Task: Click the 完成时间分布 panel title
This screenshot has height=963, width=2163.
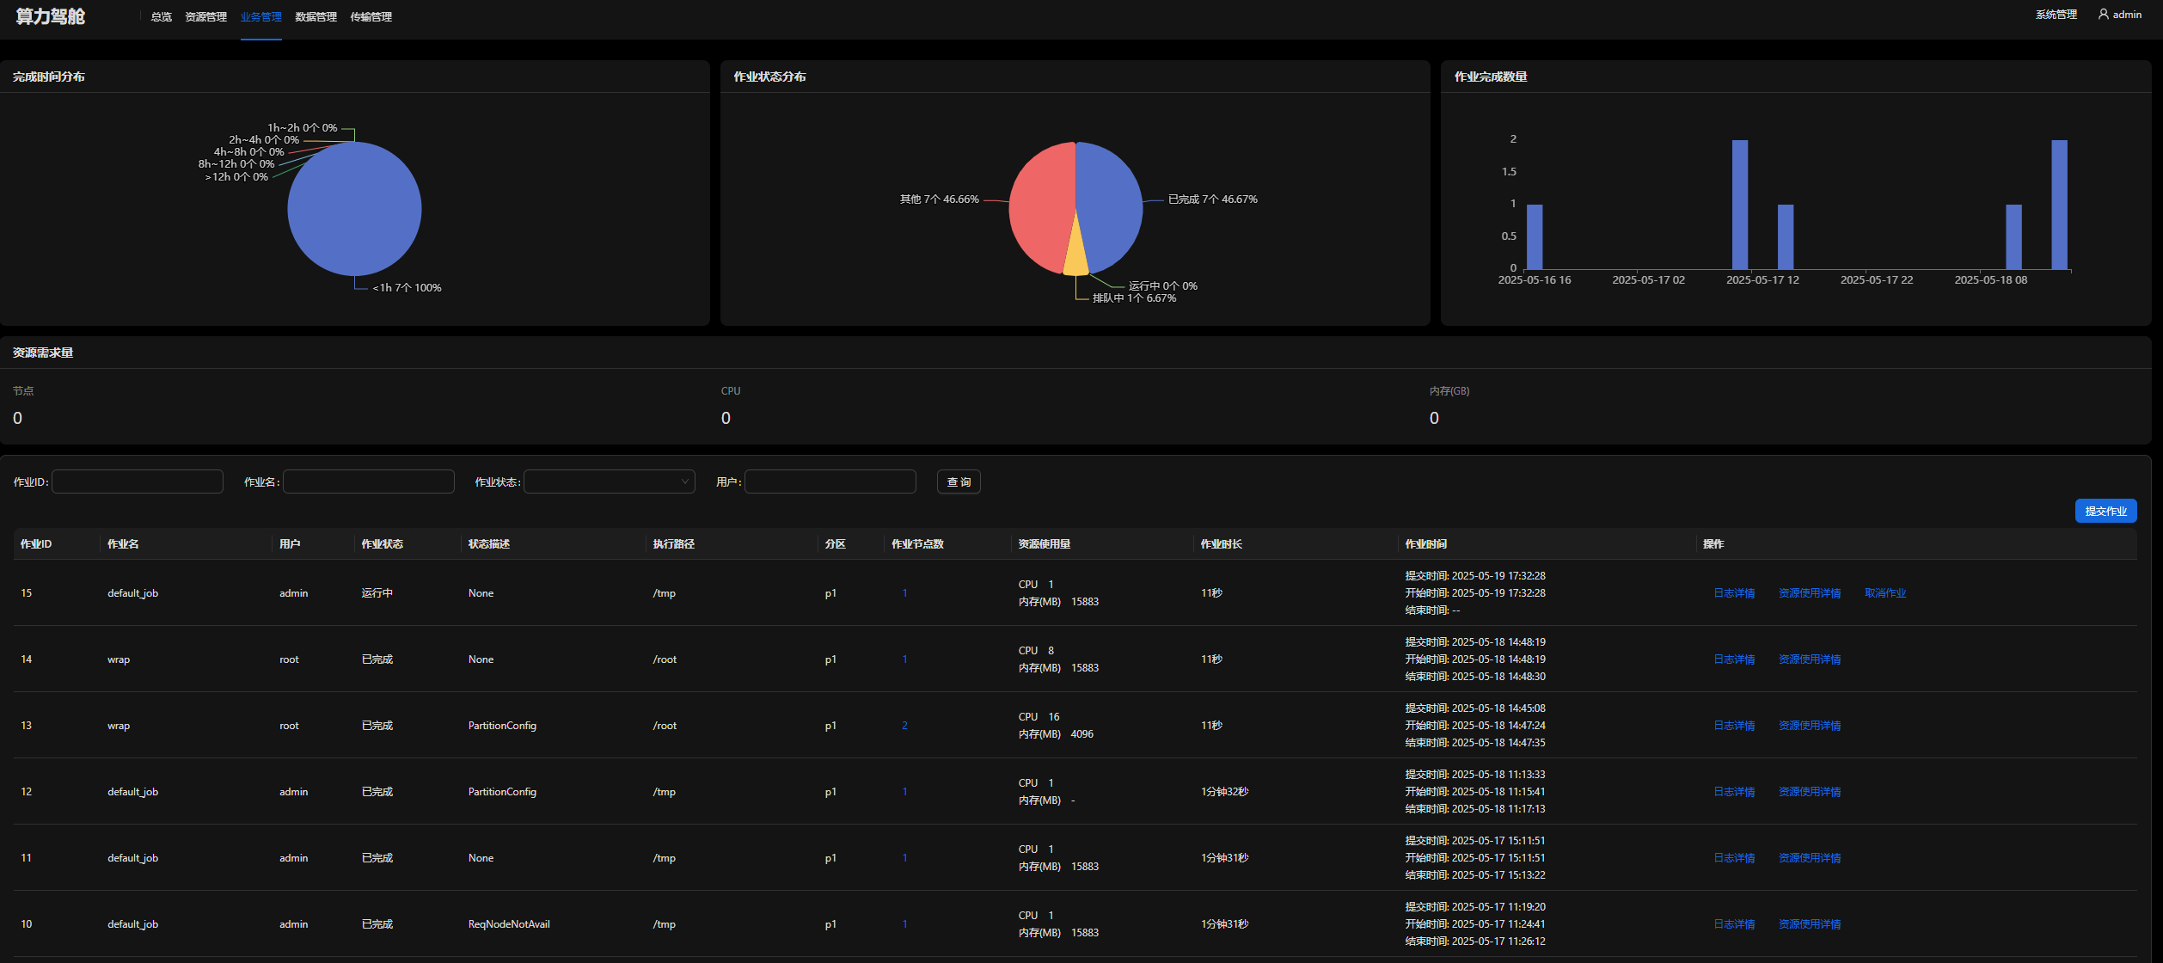Action: click(49, 77)
